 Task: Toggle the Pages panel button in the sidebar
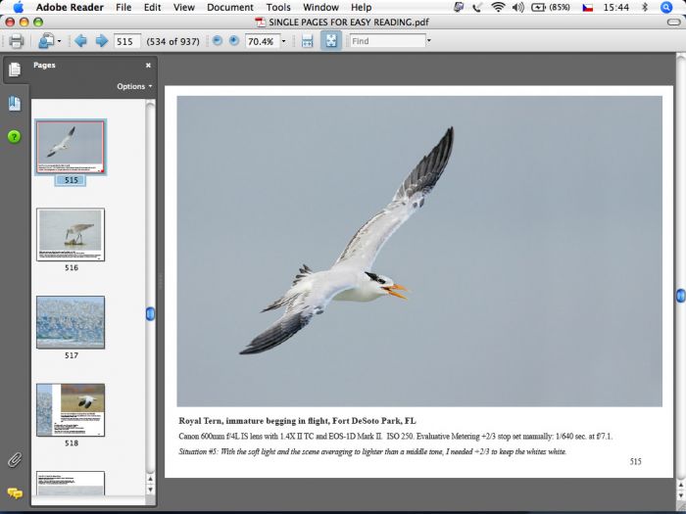[x=14, y=70]
